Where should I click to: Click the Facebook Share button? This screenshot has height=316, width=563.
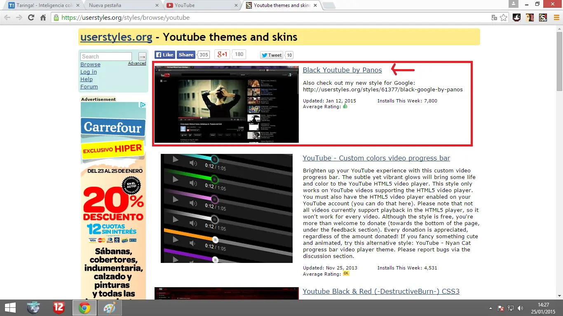186,55
